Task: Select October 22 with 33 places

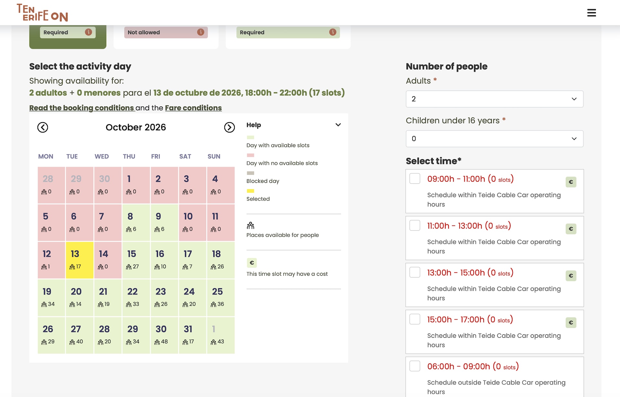Action: click(x=136, y=298)
